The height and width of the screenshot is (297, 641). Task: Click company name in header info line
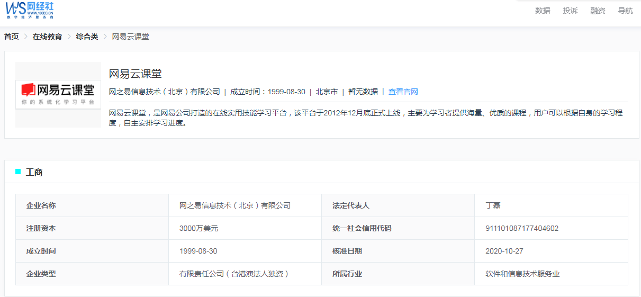tap(165, 92)
